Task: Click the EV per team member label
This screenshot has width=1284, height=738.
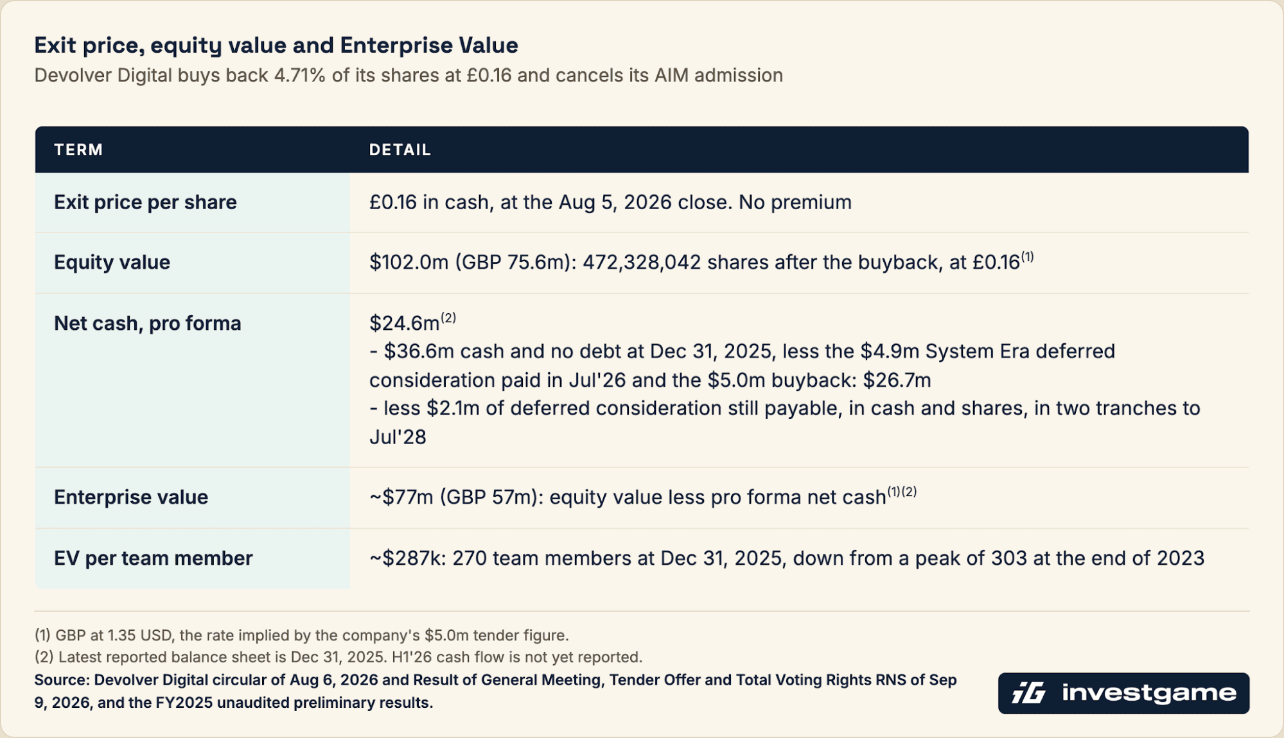Action: [154, 558]
